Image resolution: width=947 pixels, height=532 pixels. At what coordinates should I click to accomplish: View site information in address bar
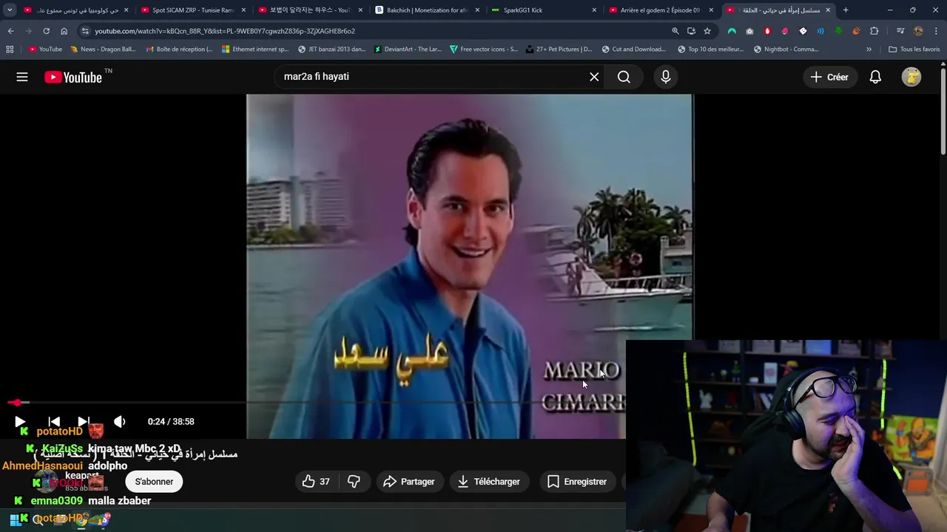pos(85,31)
